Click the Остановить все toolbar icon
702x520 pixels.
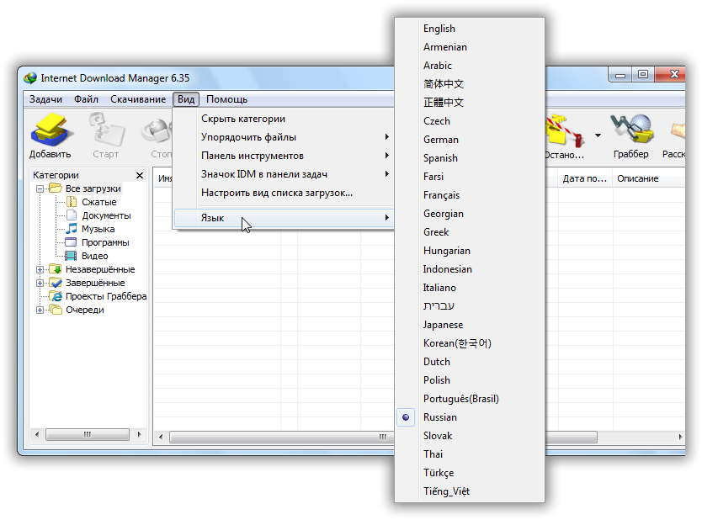point(565,130)
